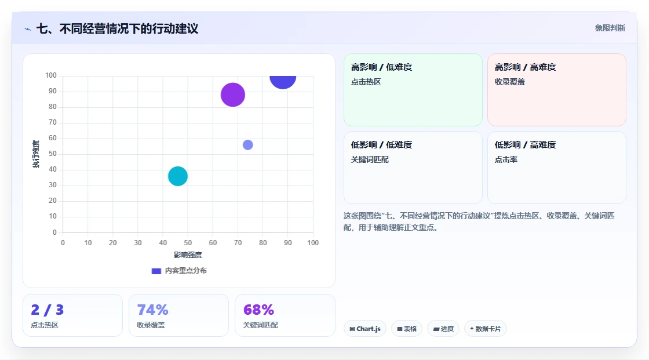Viewport: 649px width, 360px height.
Task: Toggle the 内容重点分布 legend swatch
Action: 156,271
